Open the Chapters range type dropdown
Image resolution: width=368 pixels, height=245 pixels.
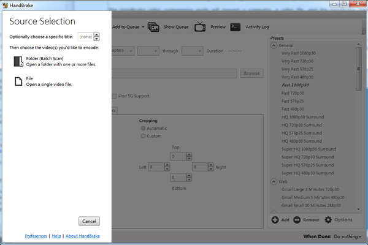(x=123, y=51)
